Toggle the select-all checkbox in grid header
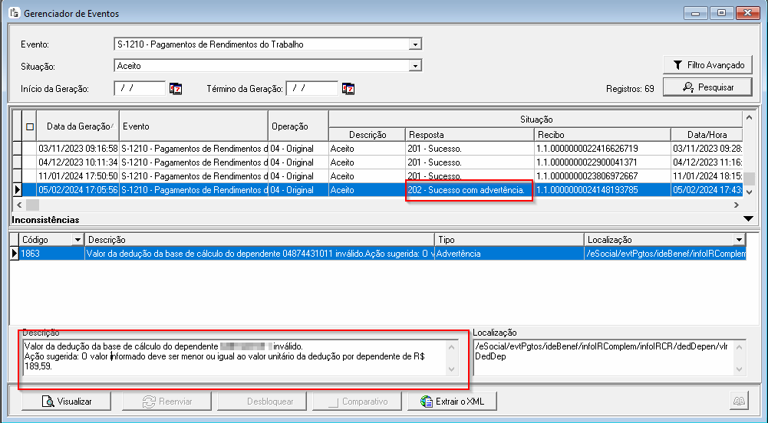768x423 pixels. (30, 126)
